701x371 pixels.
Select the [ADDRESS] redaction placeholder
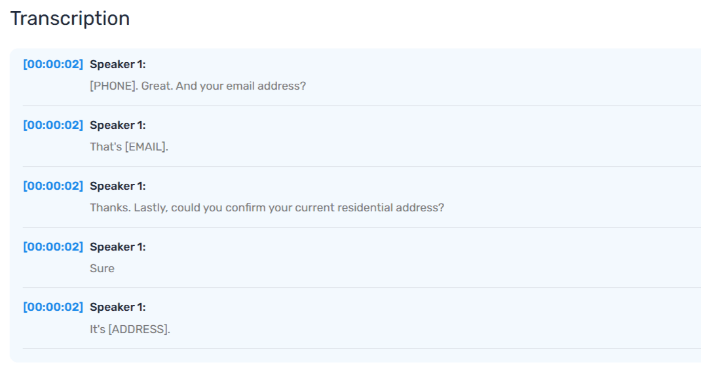[138, 329]
